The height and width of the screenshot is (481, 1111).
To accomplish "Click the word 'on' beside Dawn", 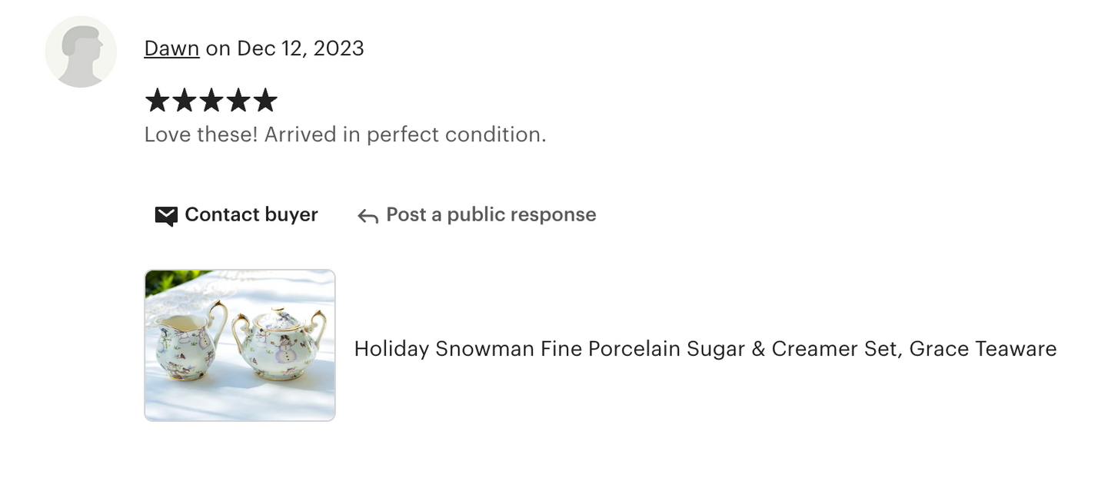I will click(x=218, y=48).
